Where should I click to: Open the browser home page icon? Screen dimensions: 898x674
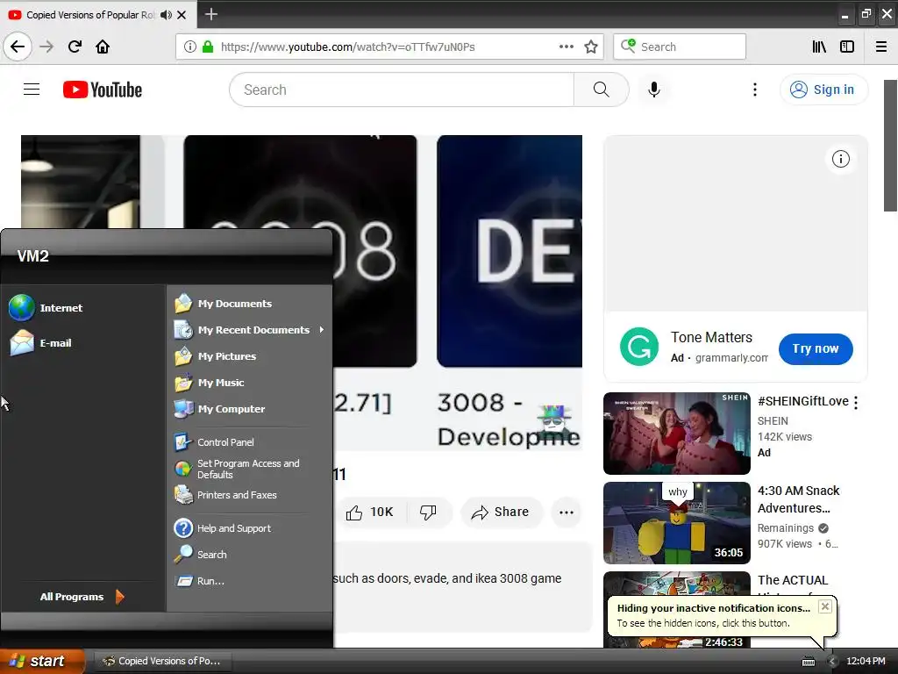(103, 47)
